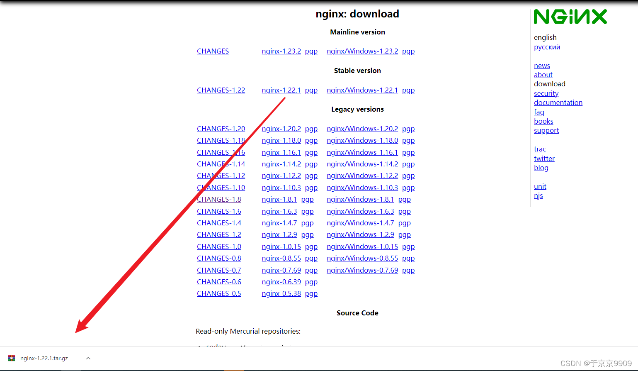The image size is (638, 371).
Task: Download nginx-1.23.2 mainline source
Action: point(281,51)
